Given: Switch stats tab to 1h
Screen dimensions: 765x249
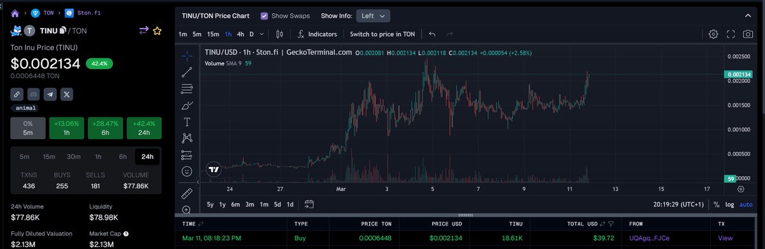Looking at the screenshot, I should (98, 156).
